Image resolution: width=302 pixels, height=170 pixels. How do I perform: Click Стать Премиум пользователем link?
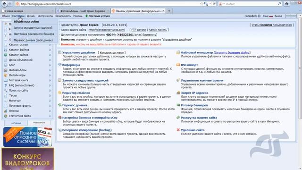point(272,25)
